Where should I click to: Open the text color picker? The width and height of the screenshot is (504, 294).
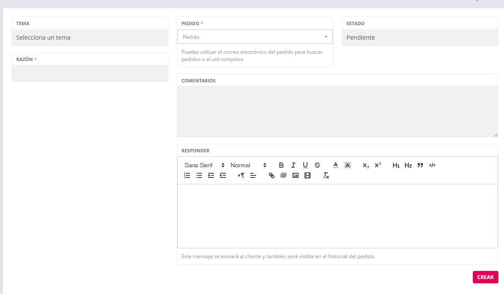[x=336, y=165]
